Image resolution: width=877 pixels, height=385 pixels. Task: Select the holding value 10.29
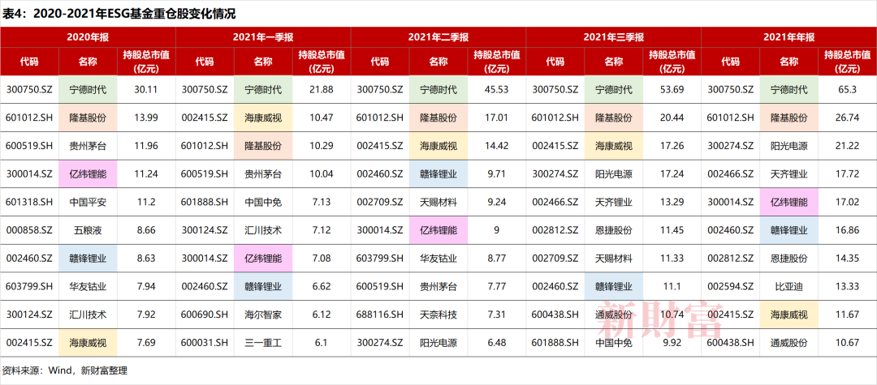pos(322,146)
